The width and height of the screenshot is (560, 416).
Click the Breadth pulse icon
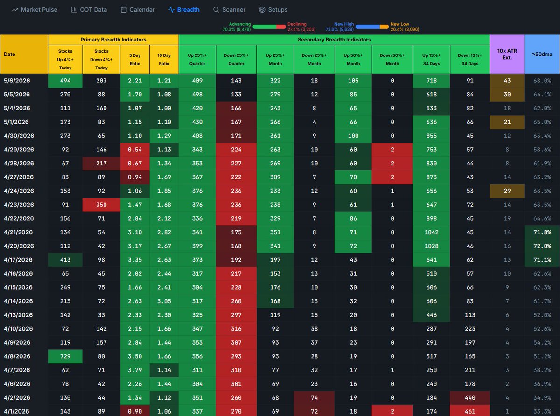[171, 9]
